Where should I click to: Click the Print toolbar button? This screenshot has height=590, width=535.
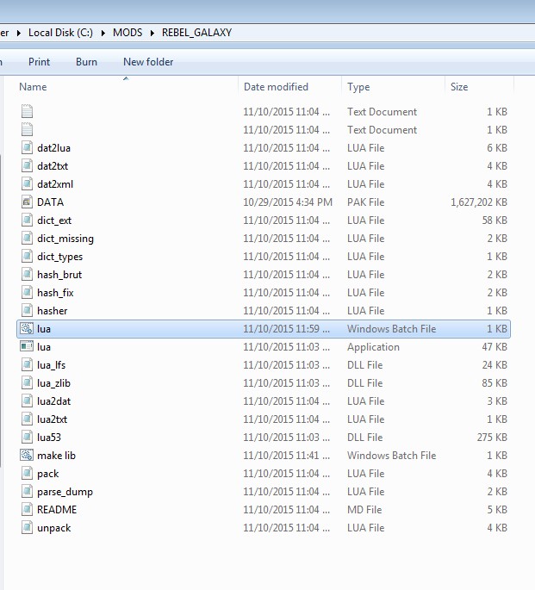click(39, 62)
